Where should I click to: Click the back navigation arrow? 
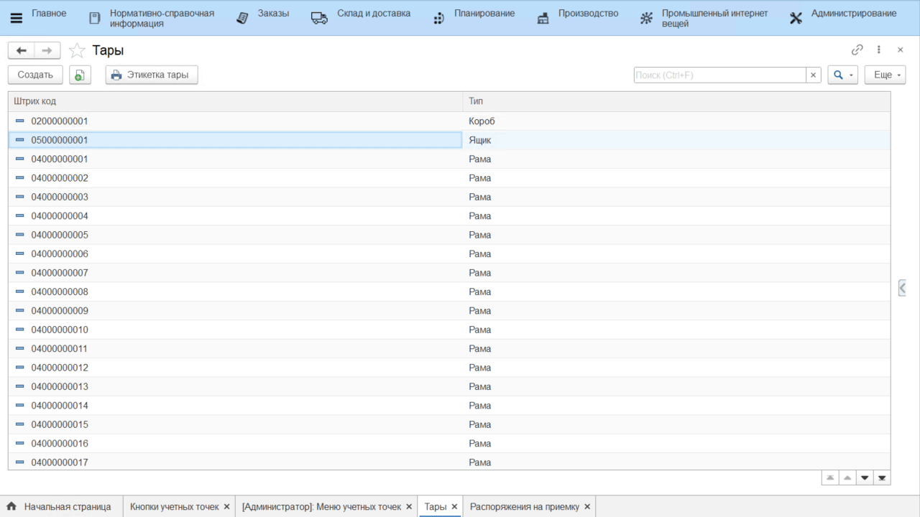(x=22, y=50)
